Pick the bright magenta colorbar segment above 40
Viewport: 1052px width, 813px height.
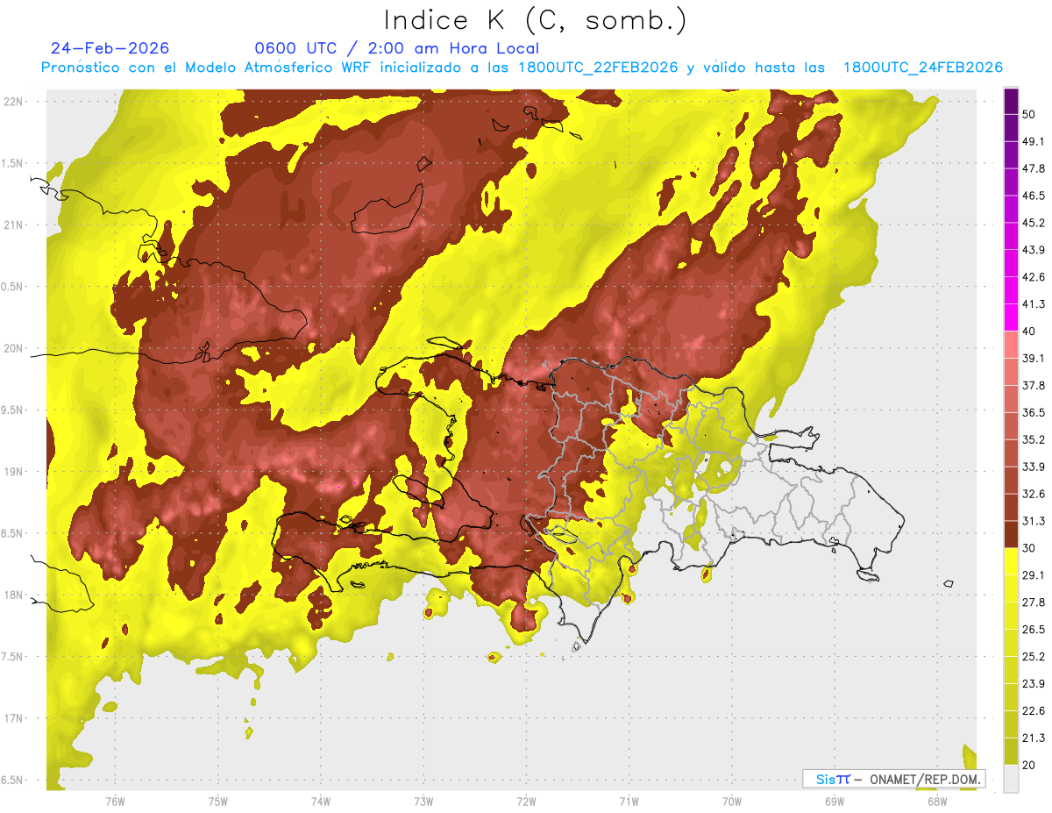(x=1011, y=317)
